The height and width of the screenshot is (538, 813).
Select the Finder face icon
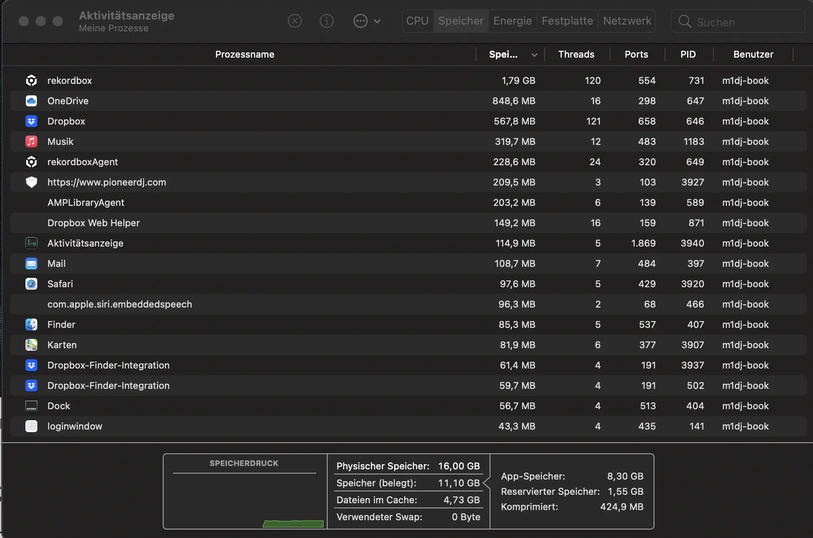point(31,324)
